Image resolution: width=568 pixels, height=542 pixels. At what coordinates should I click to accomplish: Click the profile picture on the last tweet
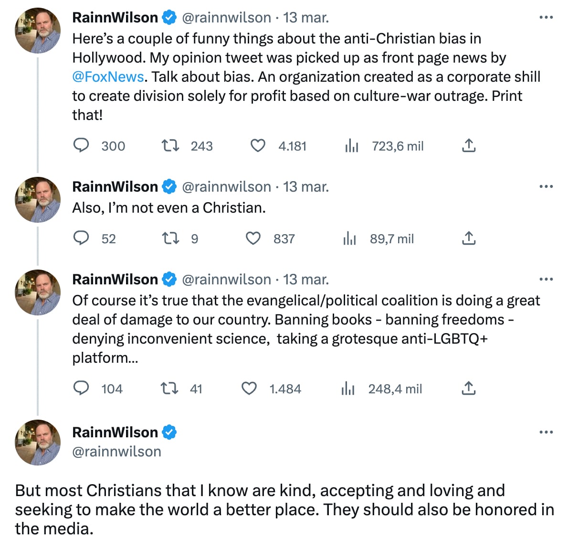[x=38, y=442]
